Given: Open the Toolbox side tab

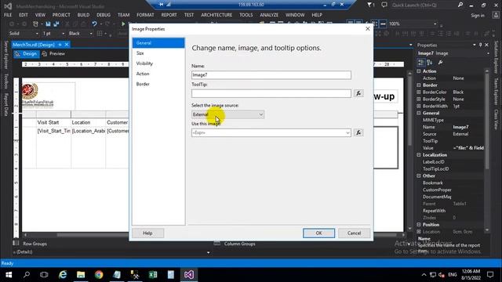Looking at the screenshot, I should [5, 81].
